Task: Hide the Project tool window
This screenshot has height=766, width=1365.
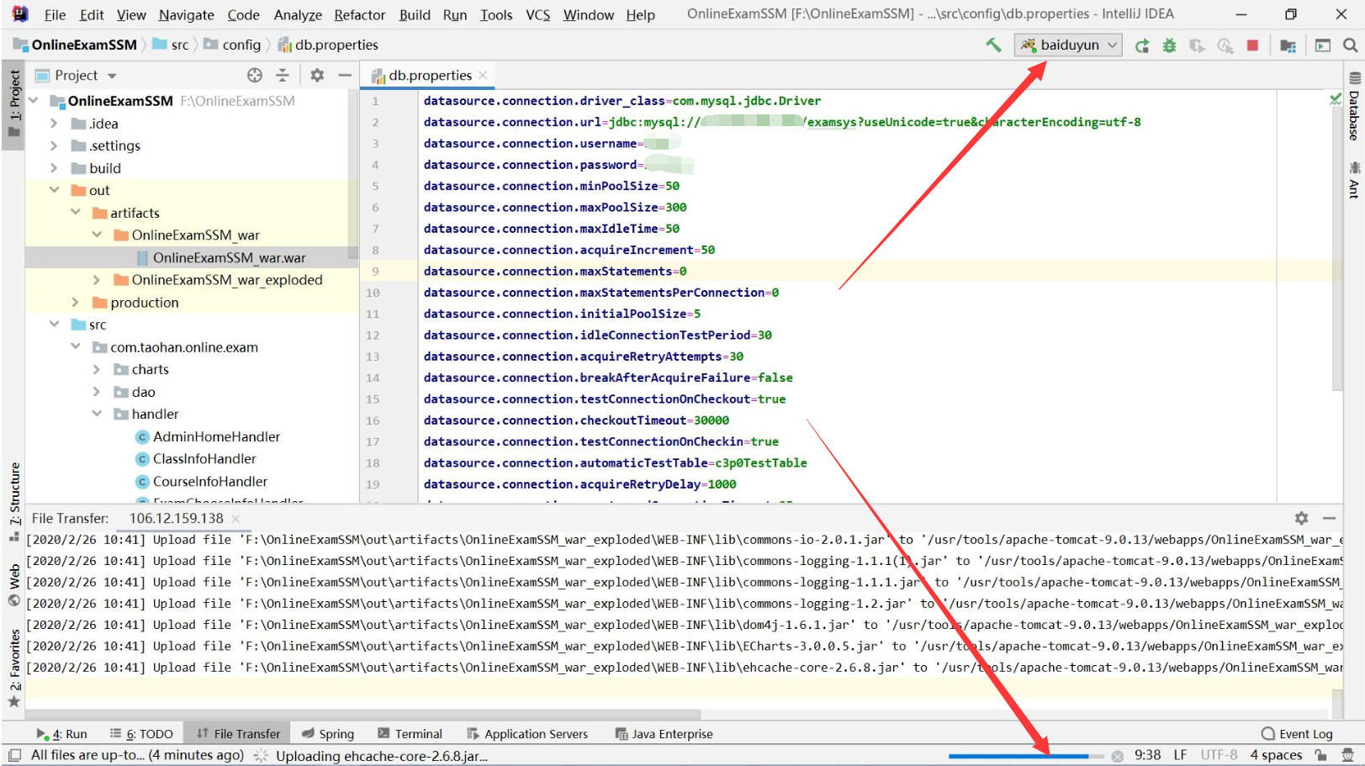Action: 345,75
